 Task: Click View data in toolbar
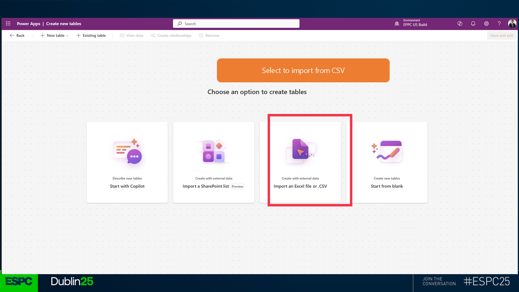click(x=131, y=36)
